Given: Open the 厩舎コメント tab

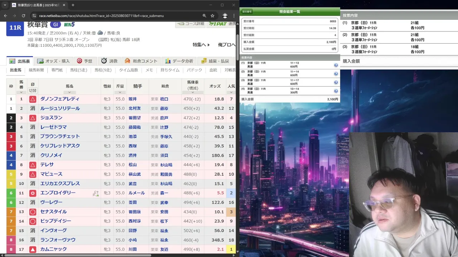Looking at the screenshot, I should 141,61.
